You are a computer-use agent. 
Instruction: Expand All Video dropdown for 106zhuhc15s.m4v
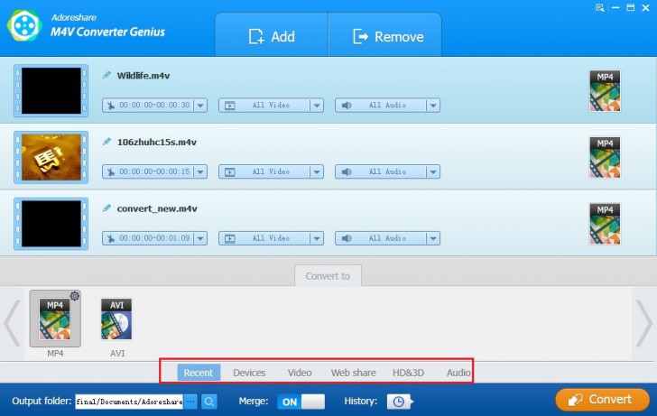click(317, 171)
